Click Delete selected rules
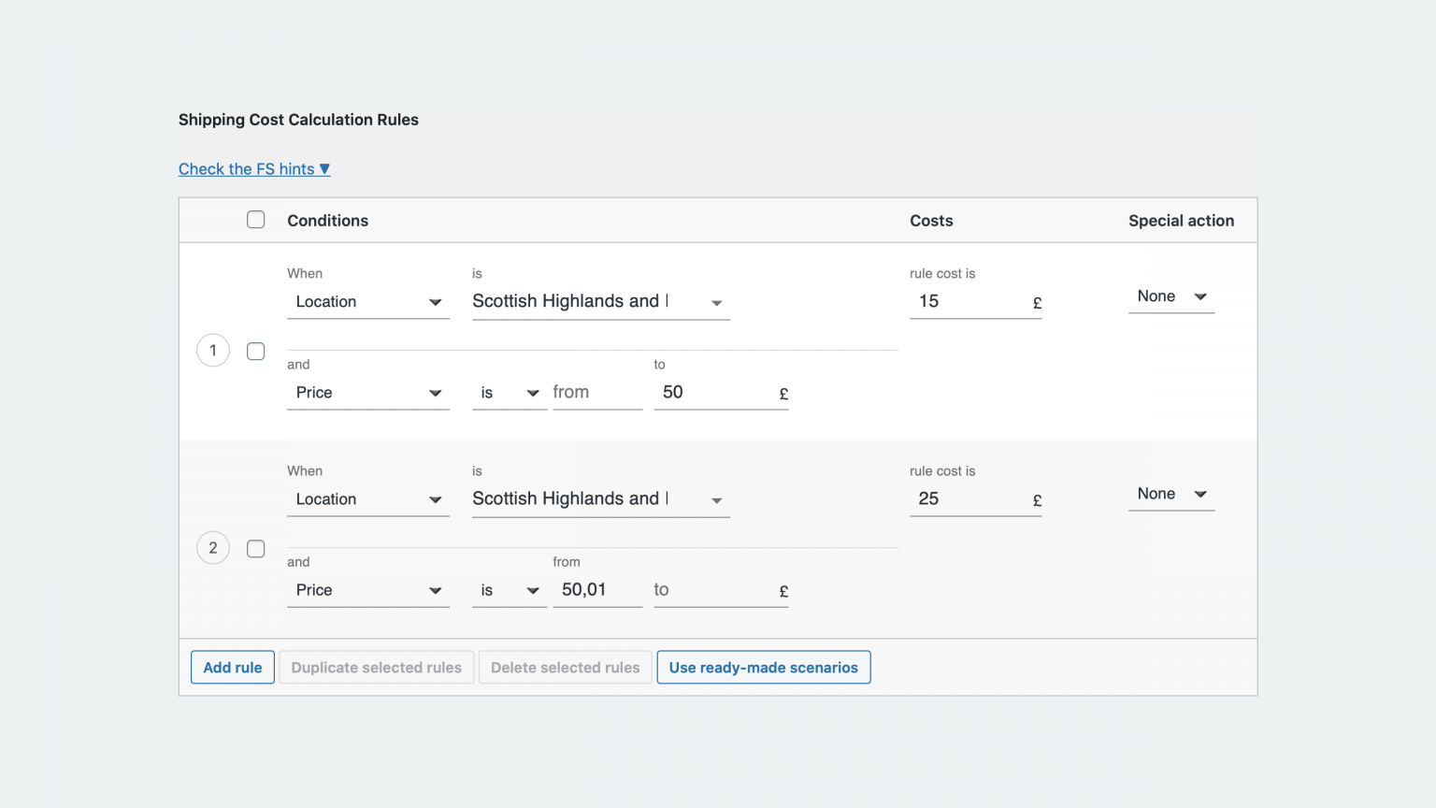Viewport: 1436px width, 808px height. (x=565, y=667)
